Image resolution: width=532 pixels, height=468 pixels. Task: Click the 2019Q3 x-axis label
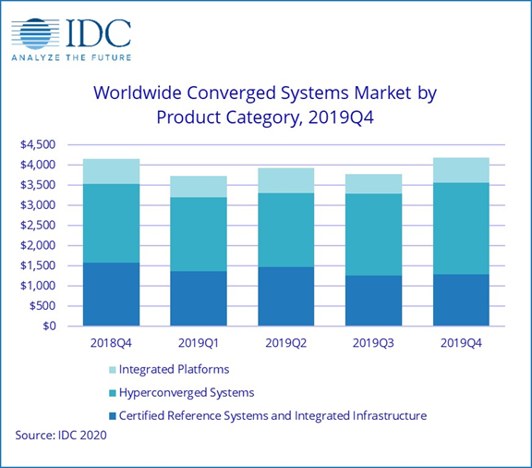[373, 343]
